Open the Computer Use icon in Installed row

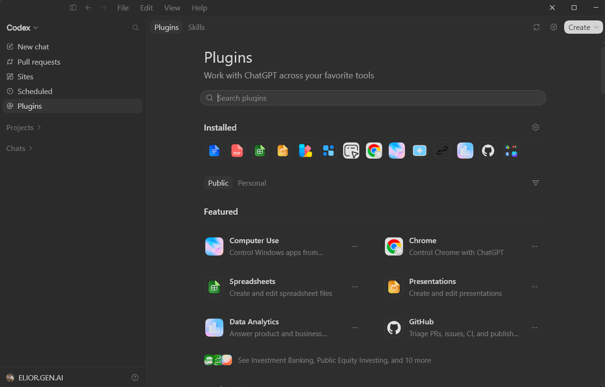(x=397, y=151)
